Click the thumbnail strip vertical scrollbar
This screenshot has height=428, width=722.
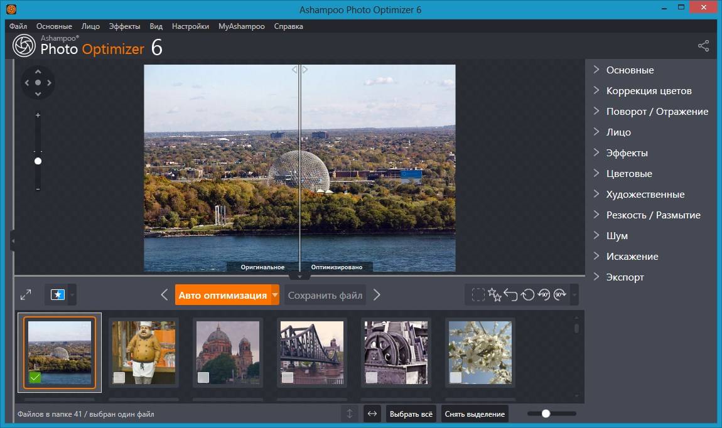click(x=576, y=329)
